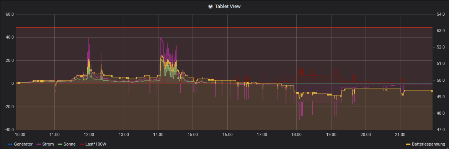
Task: Click the 14:00 time axis label
Action: click(x=158, y=134)
